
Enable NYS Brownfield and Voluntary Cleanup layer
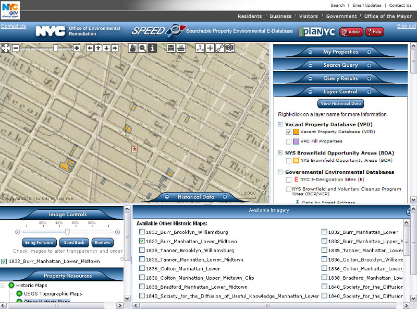click(289, 189)
